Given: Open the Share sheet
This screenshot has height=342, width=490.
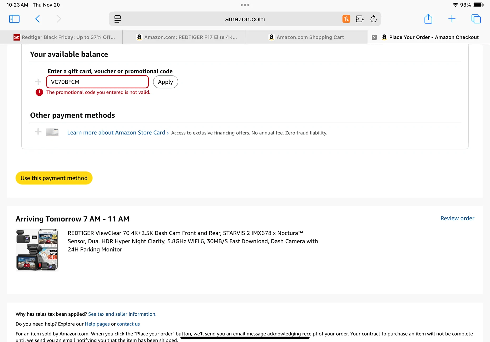Looking at the screenshot, I should coord(428,19).
